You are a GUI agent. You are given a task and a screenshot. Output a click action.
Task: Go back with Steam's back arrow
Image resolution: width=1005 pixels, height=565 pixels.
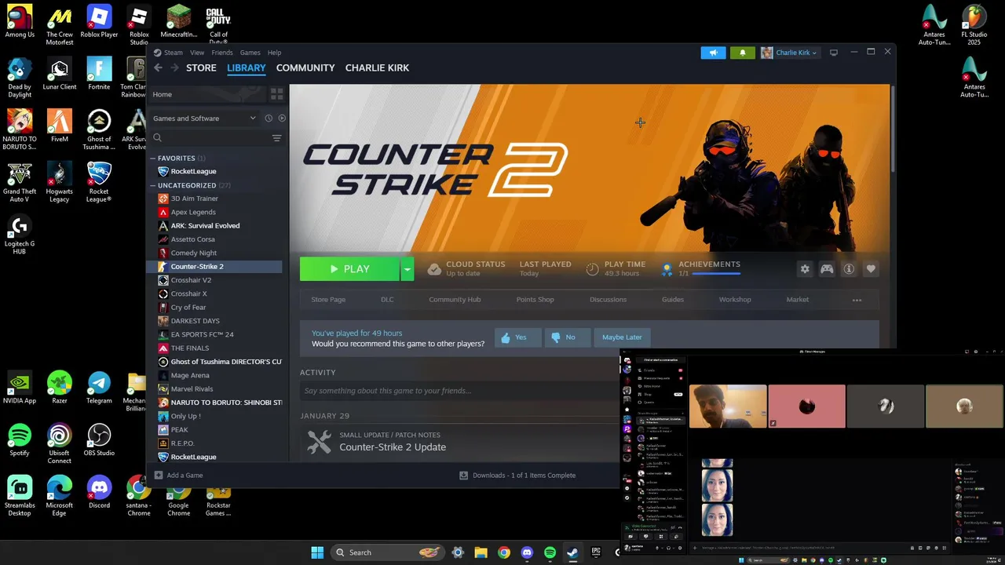pyautogui.click(x=158, y=67)
